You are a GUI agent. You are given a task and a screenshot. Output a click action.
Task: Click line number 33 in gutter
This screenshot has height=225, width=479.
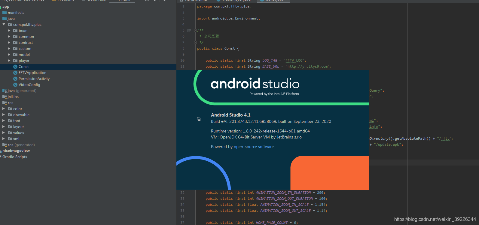[x=182, y=199]
